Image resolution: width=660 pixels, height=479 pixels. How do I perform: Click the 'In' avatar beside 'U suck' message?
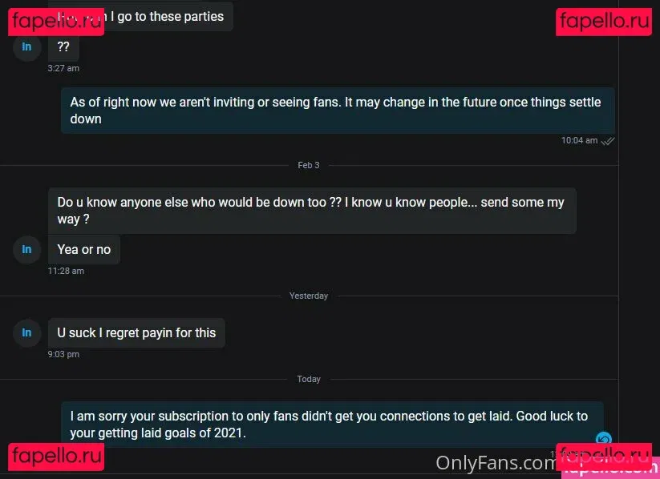(x=26, y=332)
